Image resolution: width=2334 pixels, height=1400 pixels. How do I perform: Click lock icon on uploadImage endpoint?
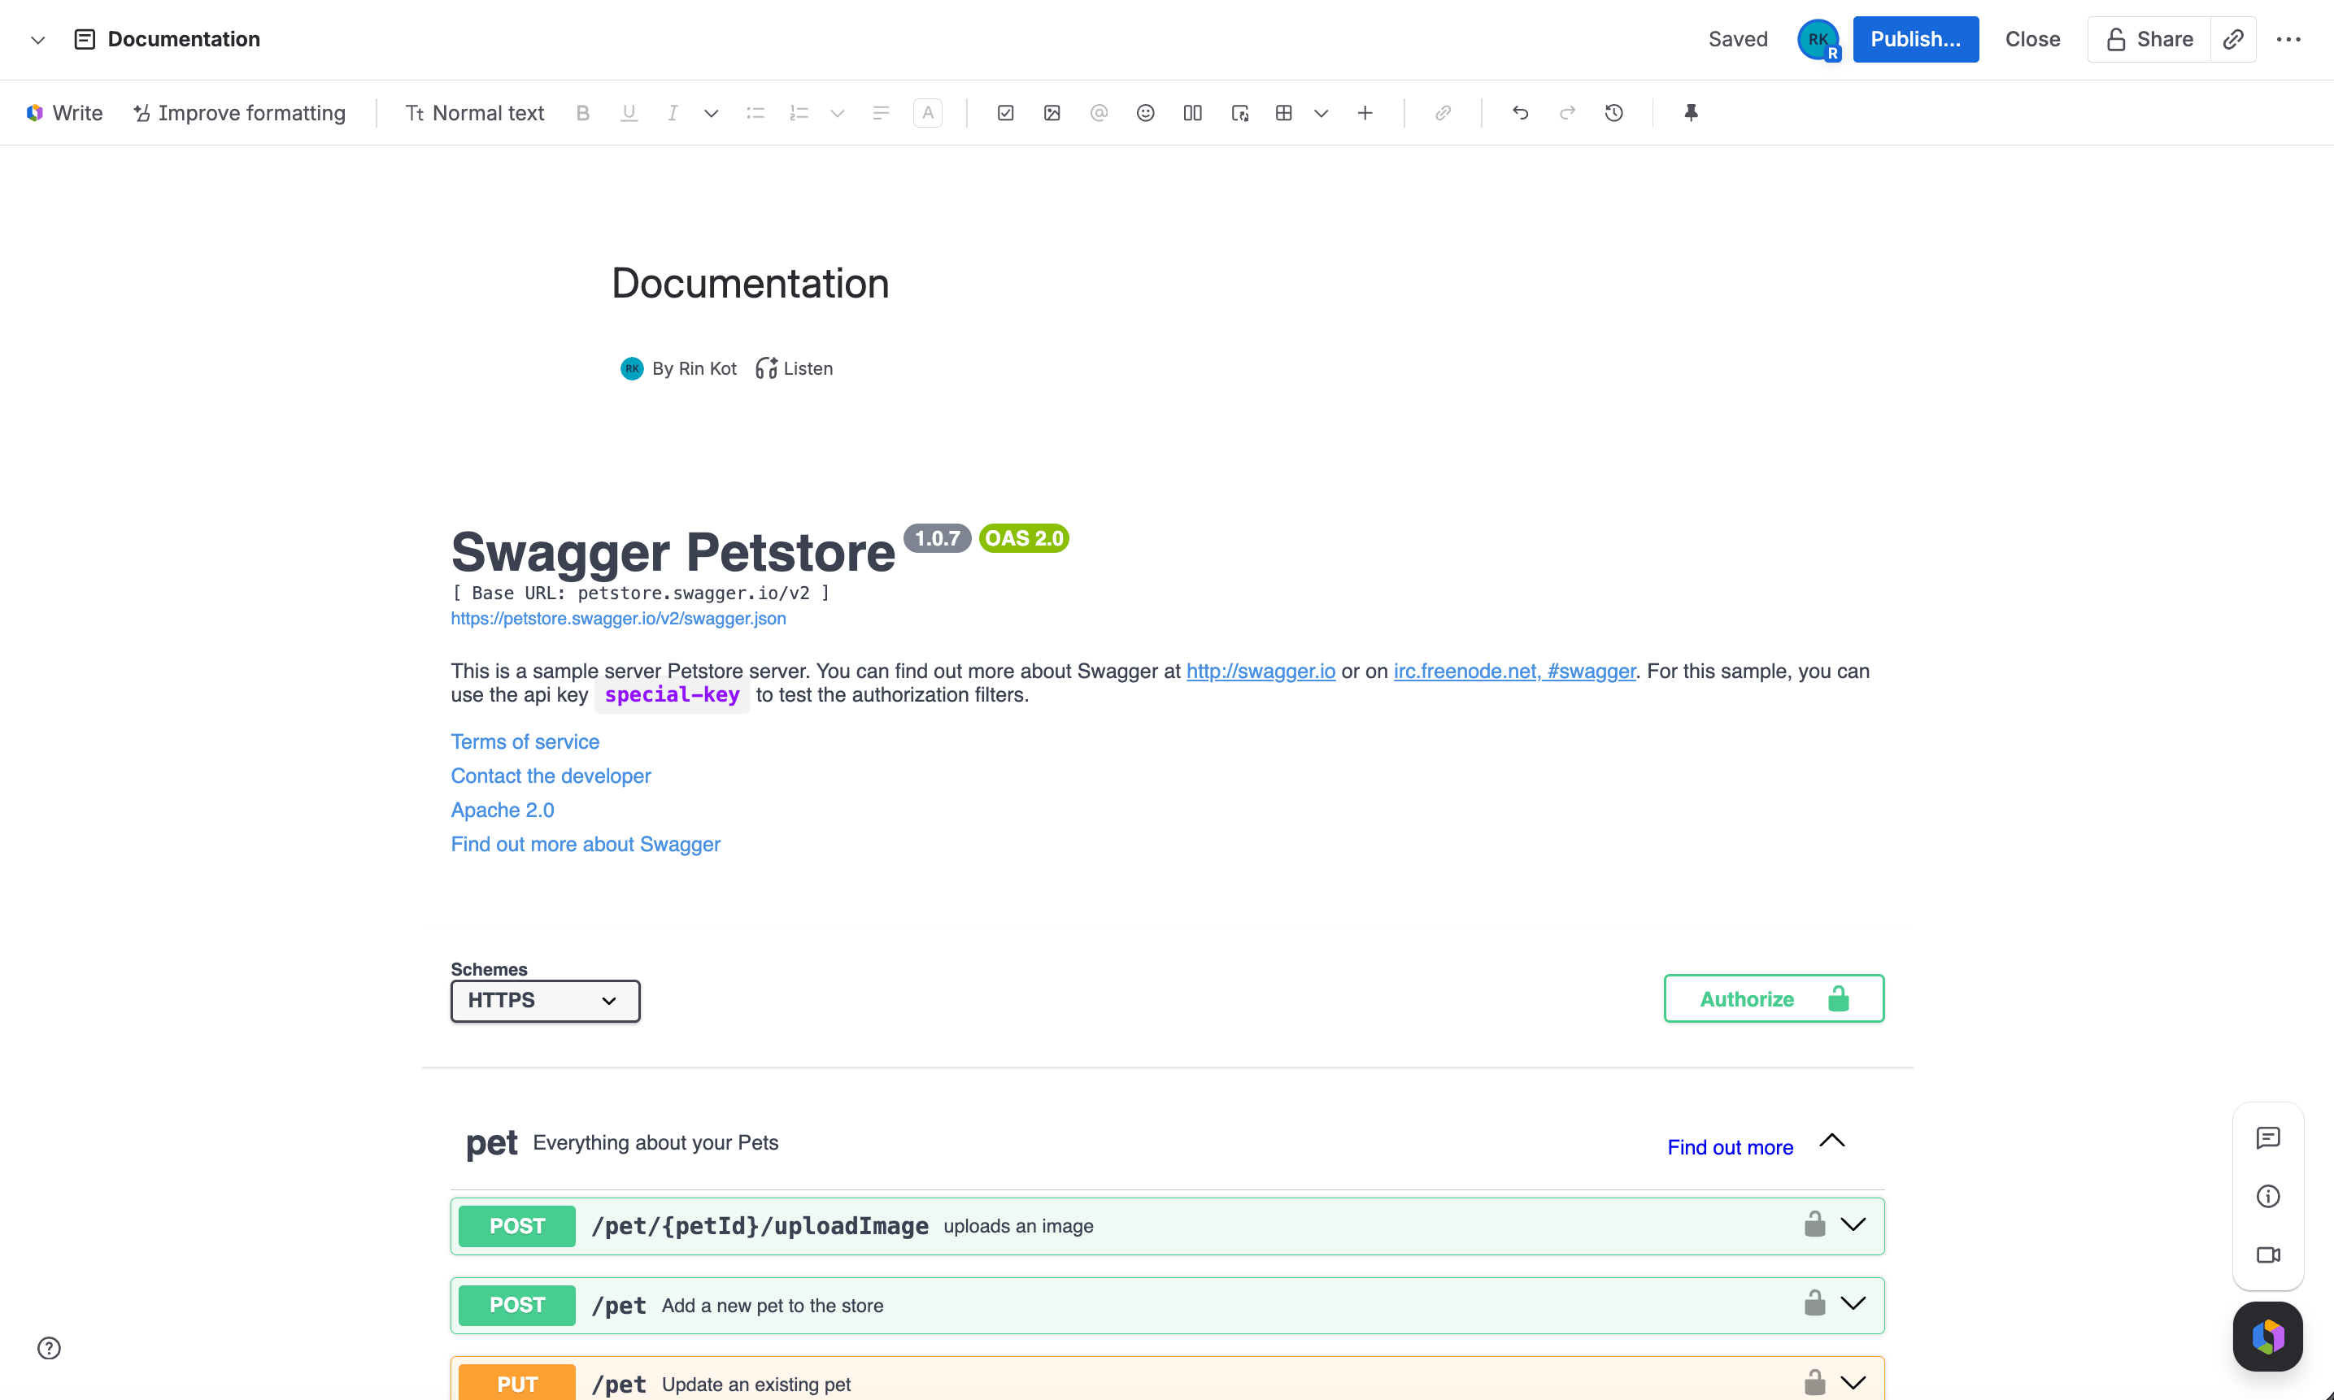tap(1814, 1224)
